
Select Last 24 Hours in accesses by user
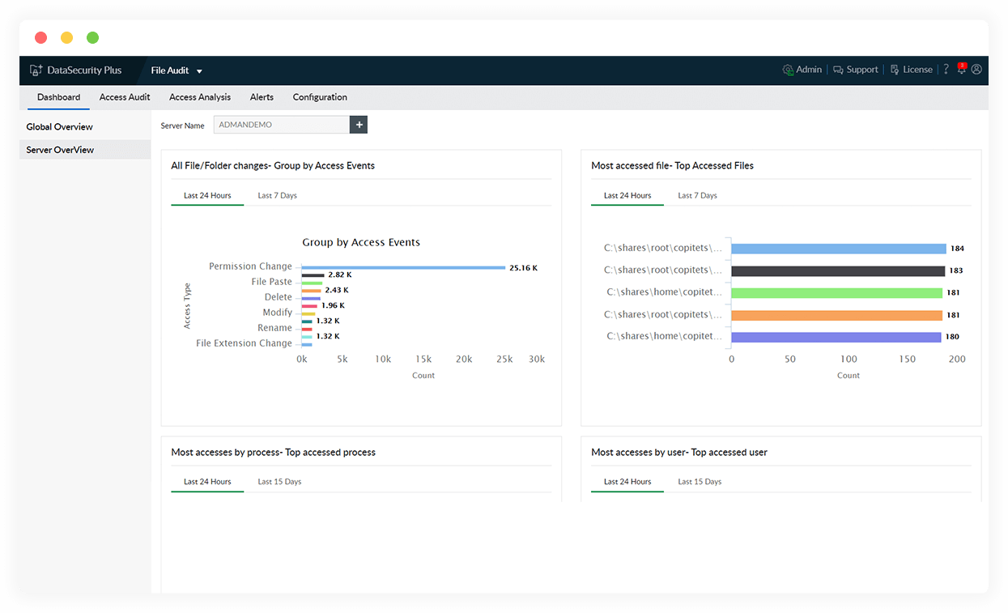point(627,482)
